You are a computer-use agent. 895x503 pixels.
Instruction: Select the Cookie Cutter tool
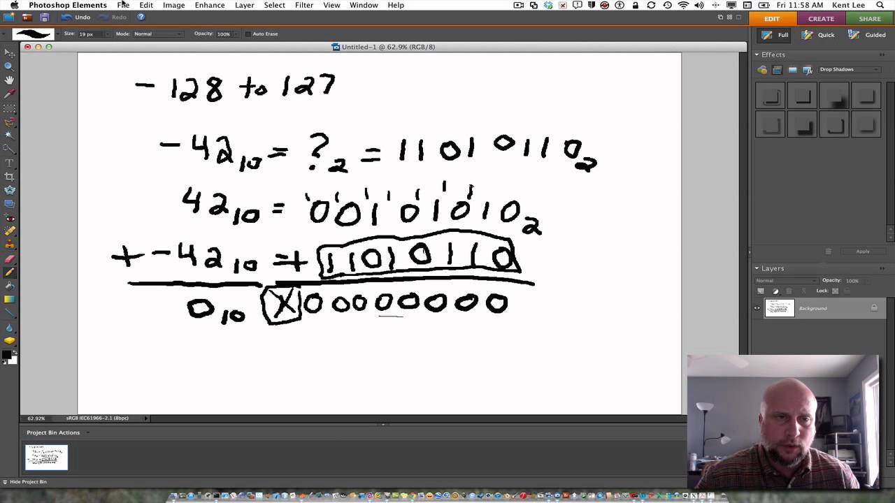tap(9, 190)
